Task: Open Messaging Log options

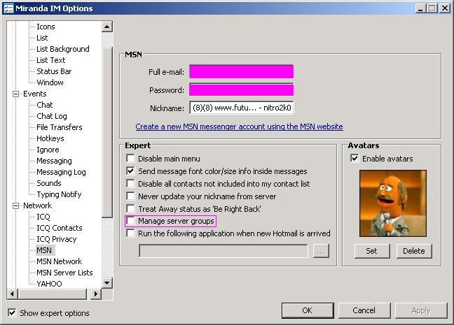Action: click(61, 172)
